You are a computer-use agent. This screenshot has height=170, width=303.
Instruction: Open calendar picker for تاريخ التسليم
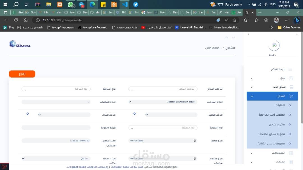(195, 159)
